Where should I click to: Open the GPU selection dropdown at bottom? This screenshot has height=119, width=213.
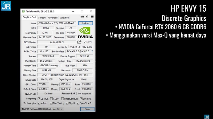click(x=42, y=109)
